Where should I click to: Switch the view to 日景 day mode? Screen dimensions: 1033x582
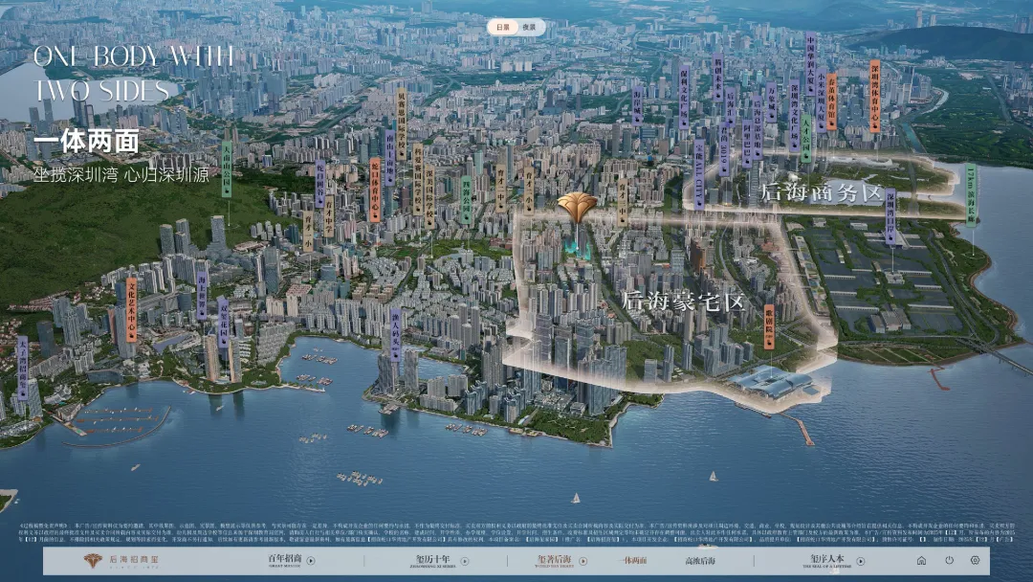(x=502, y=28)
